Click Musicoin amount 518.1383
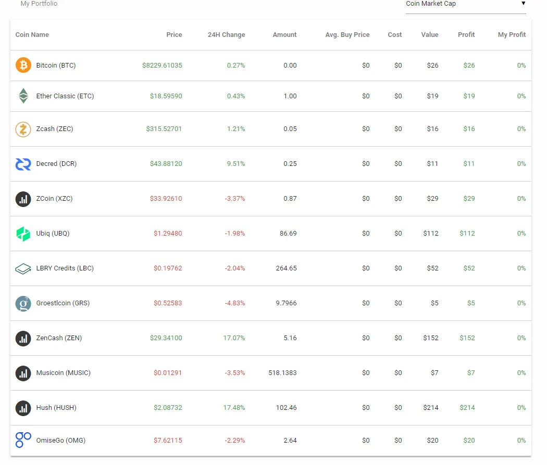Image resolution: width=547 pixels, height=465 pixels. (x=282, y=372)
